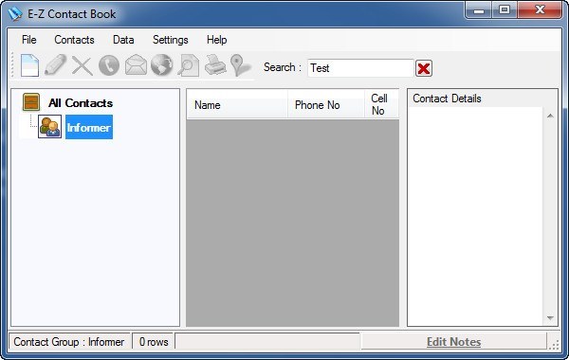Click the globe website toolbar icon
Image resolution: width=569 pixels, height=360 pixels.
click(x=162, y=65)
